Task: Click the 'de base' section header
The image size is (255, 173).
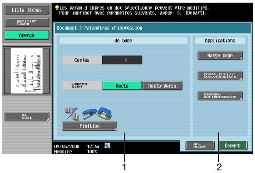Action: [123, 40]
